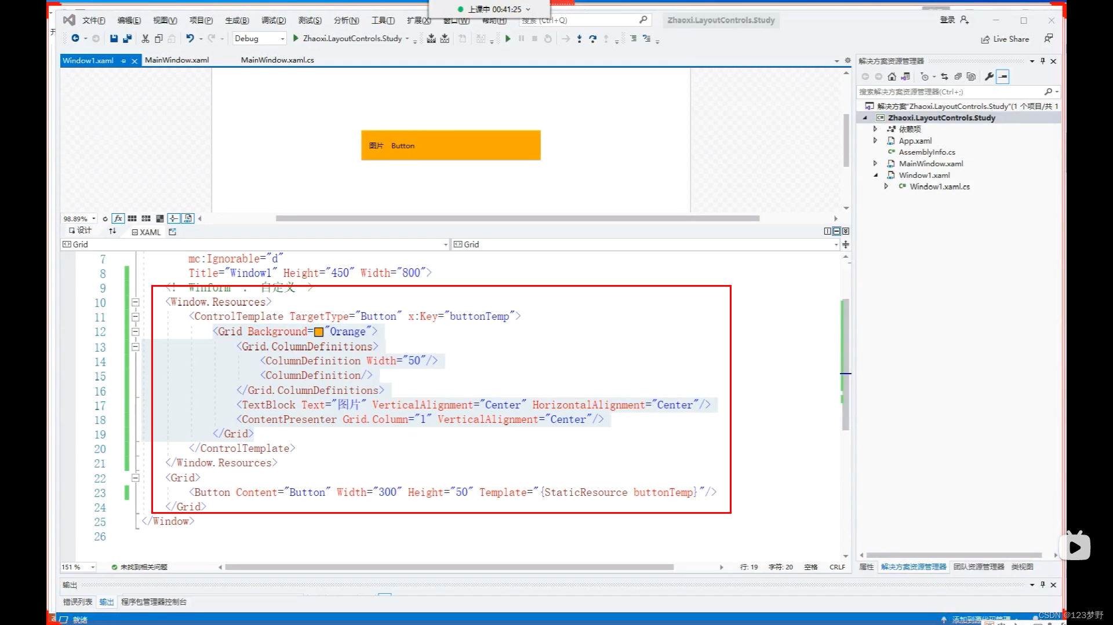
Task: Switch to the 程序包管理器控制台 tab
Action: coord(154,602)
